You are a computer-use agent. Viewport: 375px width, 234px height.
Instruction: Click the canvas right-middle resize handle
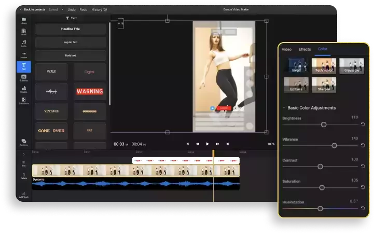tap(267, 77)
